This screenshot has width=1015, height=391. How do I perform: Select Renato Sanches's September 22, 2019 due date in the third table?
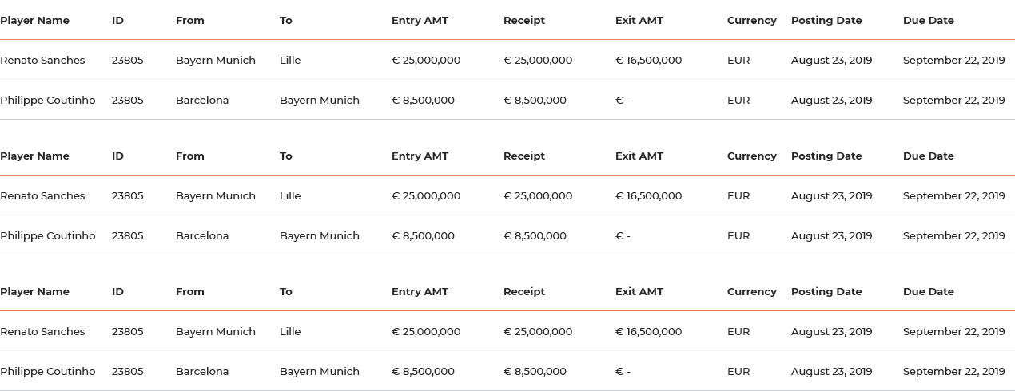953,332
